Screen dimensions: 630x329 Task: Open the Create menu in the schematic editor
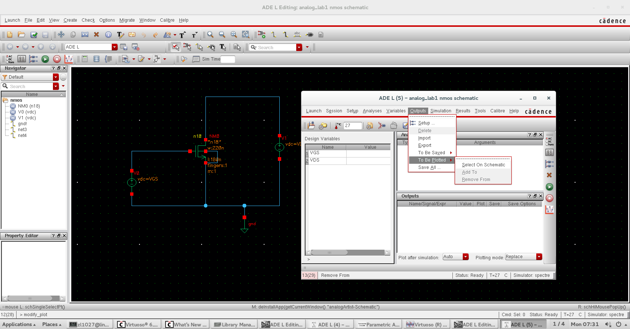(70, 20)
